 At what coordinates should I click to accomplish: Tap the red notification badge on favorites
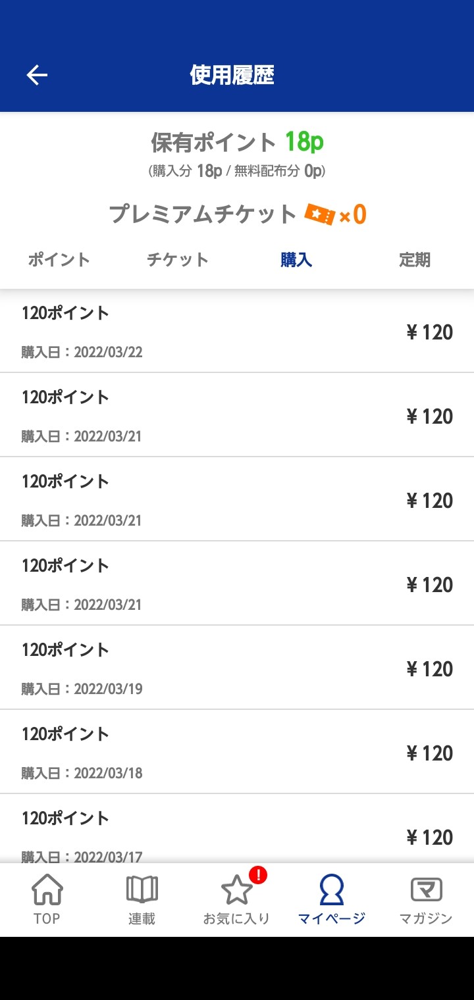click(259, 875)
